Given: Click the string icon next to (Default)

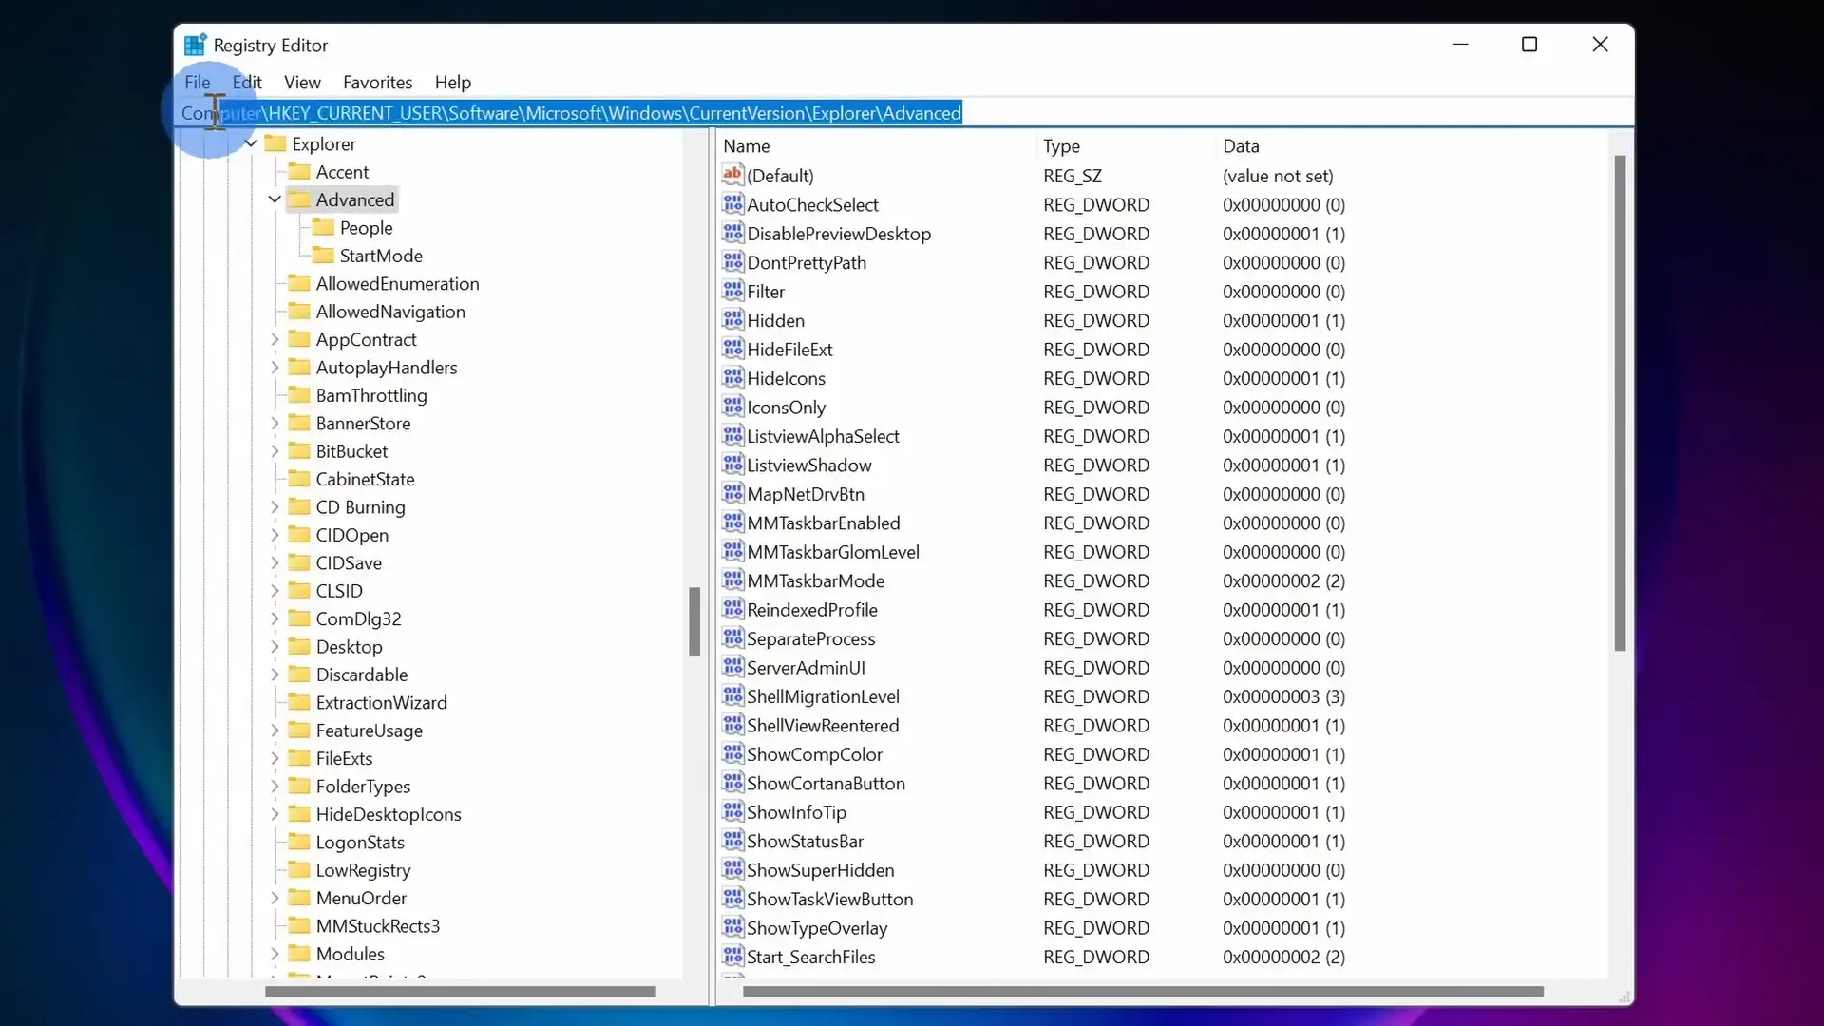Looking at the screenshot, I should 732,175.
